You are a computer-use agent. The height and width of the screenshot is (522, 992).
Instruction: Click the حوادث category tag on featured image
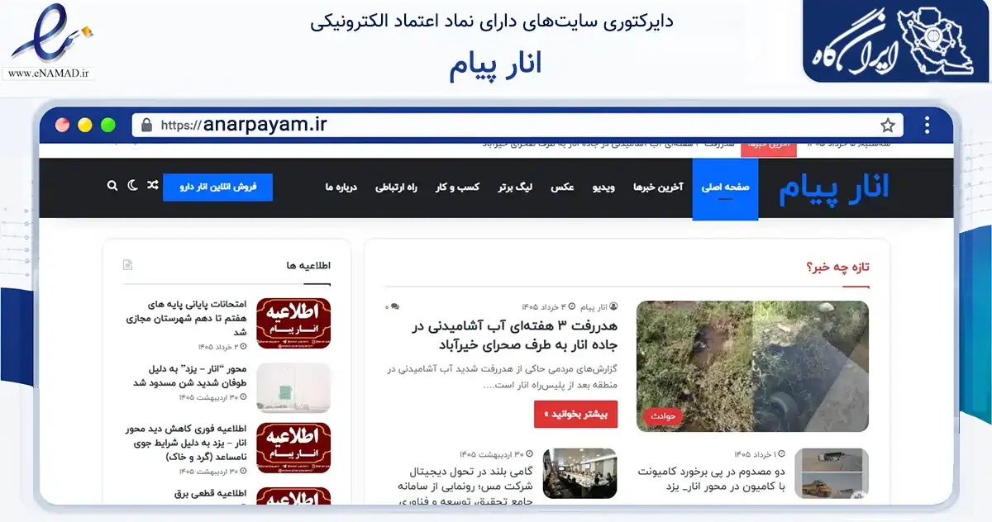tap(663, 416)
